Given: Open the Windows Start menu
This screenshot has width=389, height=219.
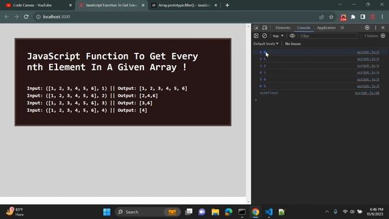Looking at the screenshot, I should coord(107,212).
